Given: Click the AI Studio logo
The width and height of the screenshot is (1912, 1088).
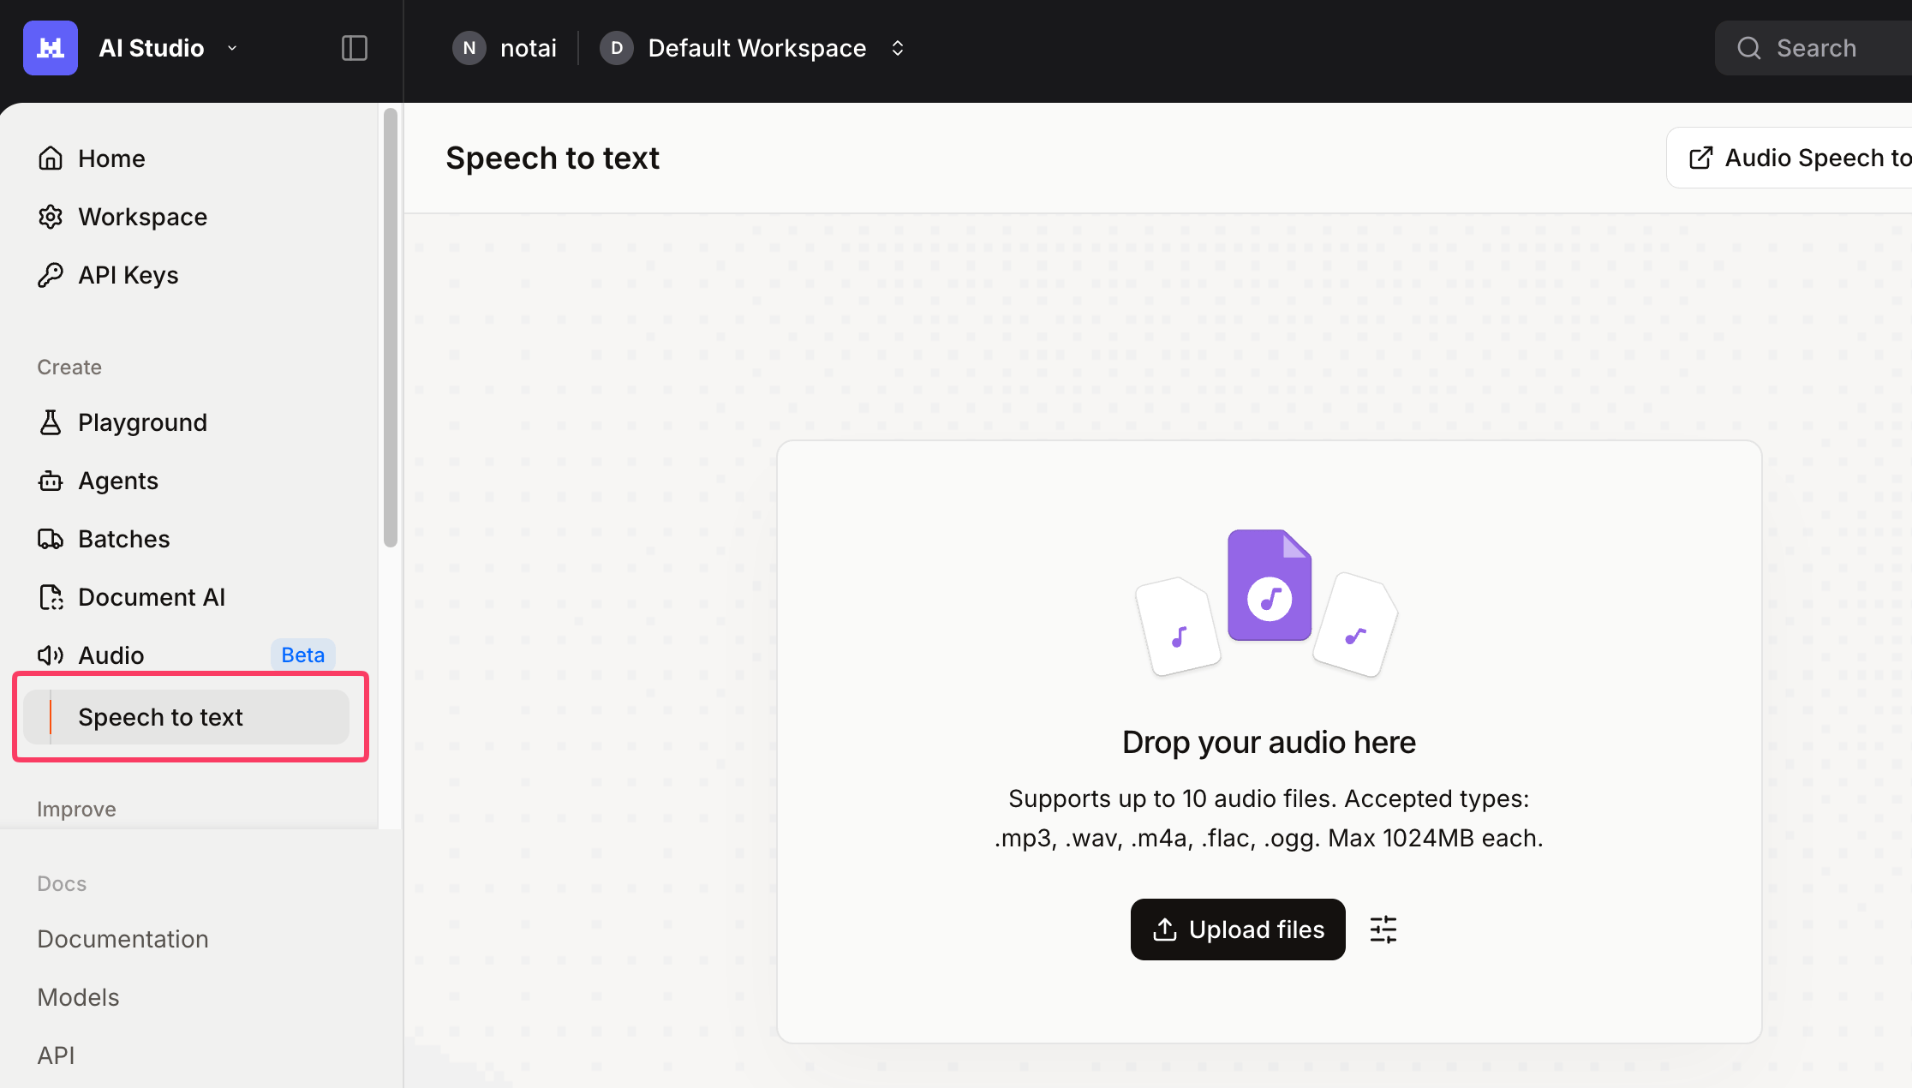Looking at the screenshot, I should (50, 47).
